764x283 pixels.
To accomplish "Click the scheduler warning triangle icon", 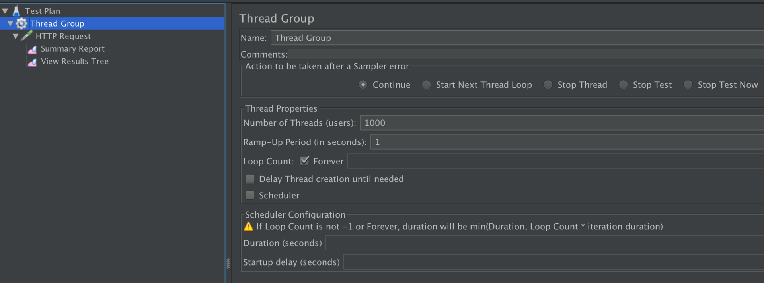I will (x=248, y=227).
